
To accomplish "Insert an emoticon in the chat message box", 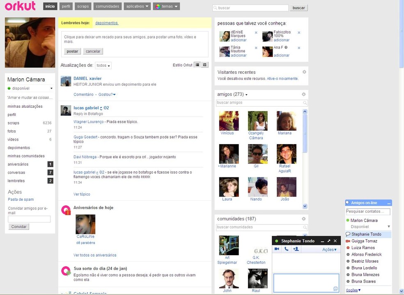I will point(335,288).
